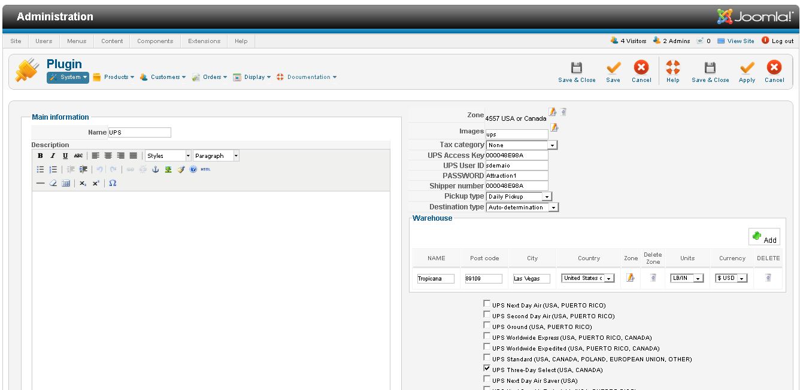Open the Styles dropdown in editor
This screenshot has width=800, height=390.
(168, 156)
